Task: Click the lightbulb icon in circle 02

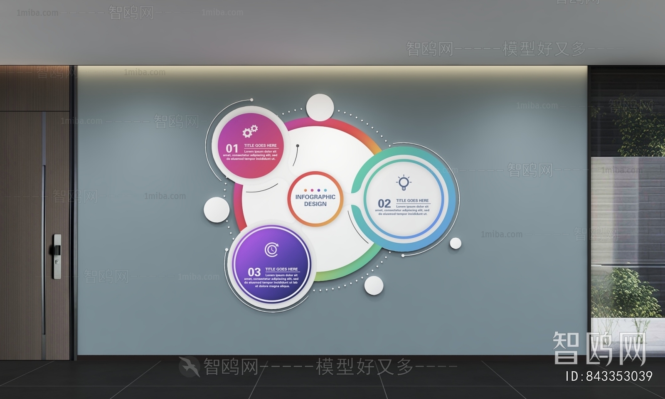Action: click(x=404, y=182)
